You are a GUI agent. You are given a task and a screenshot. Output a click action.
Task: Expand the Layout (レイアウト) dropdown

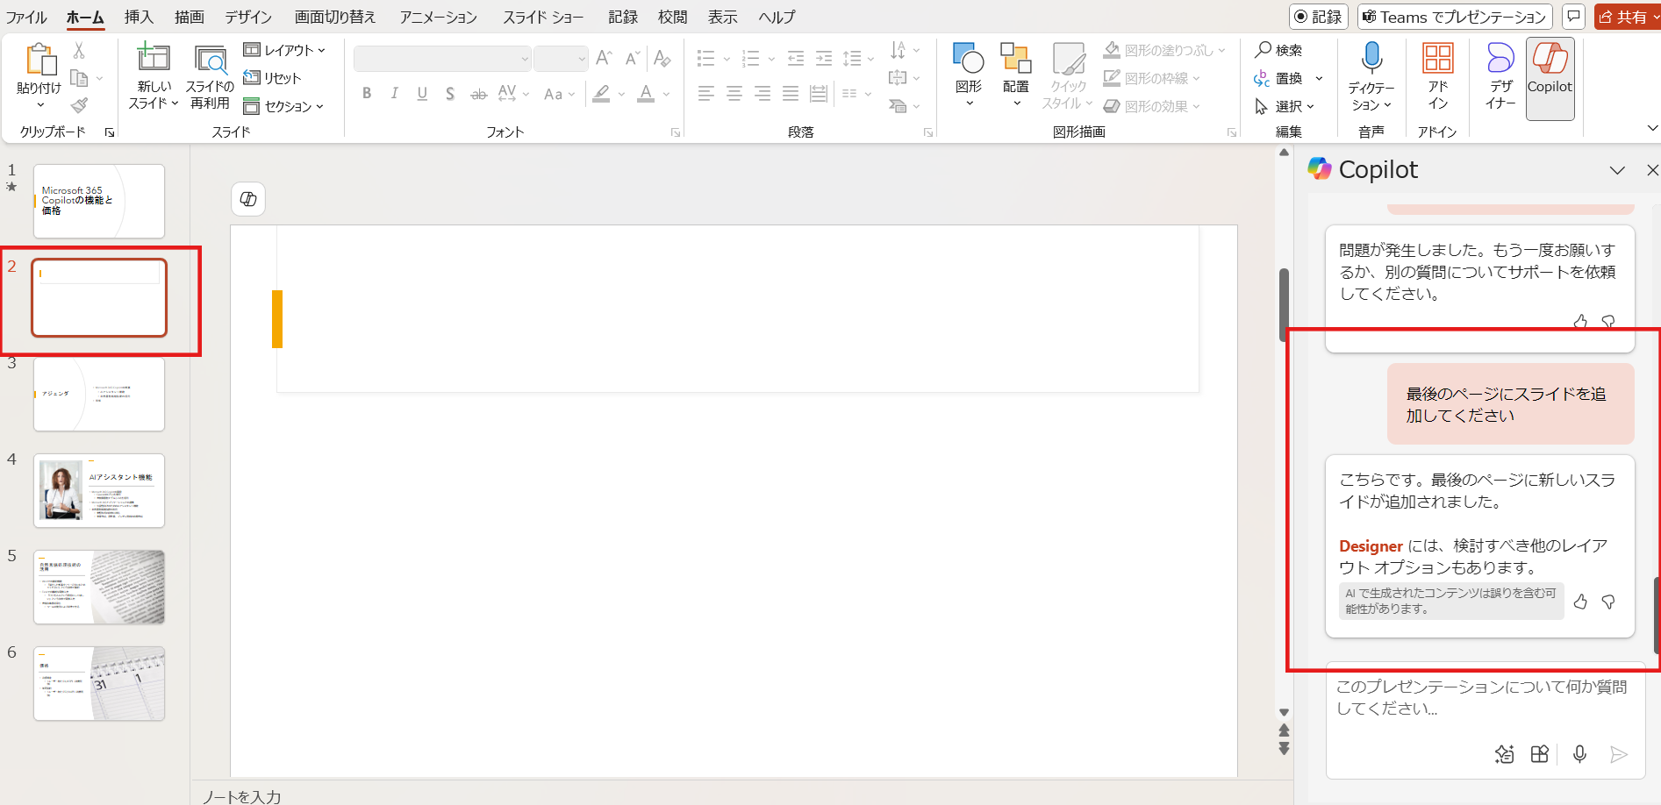pyautogui.click(x=284, y=50)
